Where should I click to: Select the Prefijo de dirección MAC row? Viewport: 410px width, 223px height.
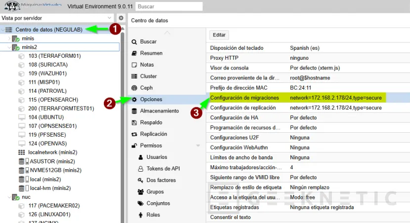click(x=308, y=88)
